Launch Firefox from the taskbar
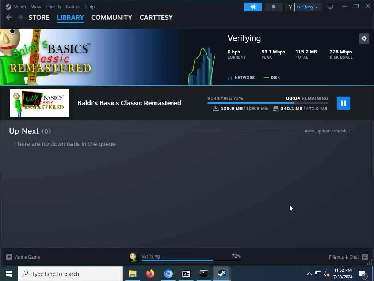Viewport: 374px width, 281px height. [150, 274]
